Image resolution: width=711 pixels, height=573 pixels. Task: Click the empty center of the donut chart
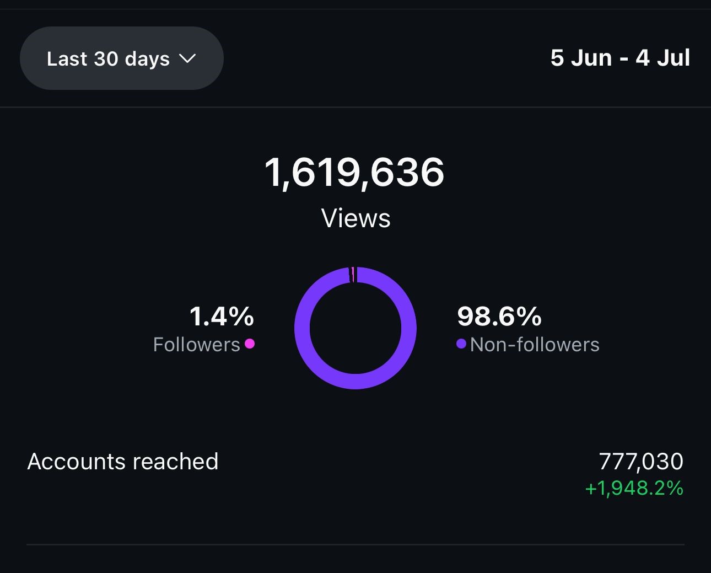coord(355,329)
